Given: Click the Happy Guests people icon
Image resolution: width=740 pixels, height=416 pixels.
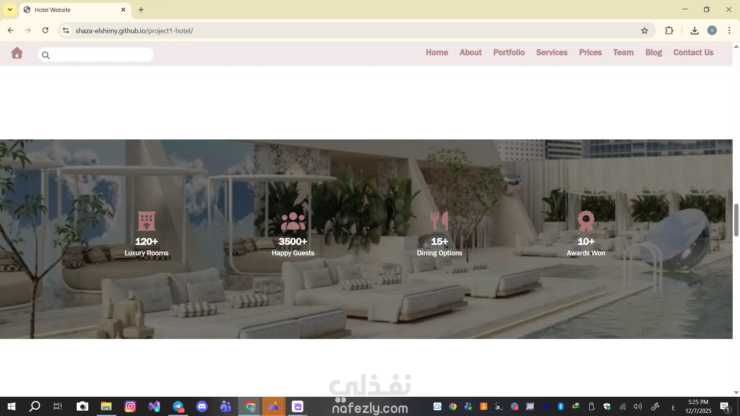Looking at the screenshot, I should [x=293, y=221].
